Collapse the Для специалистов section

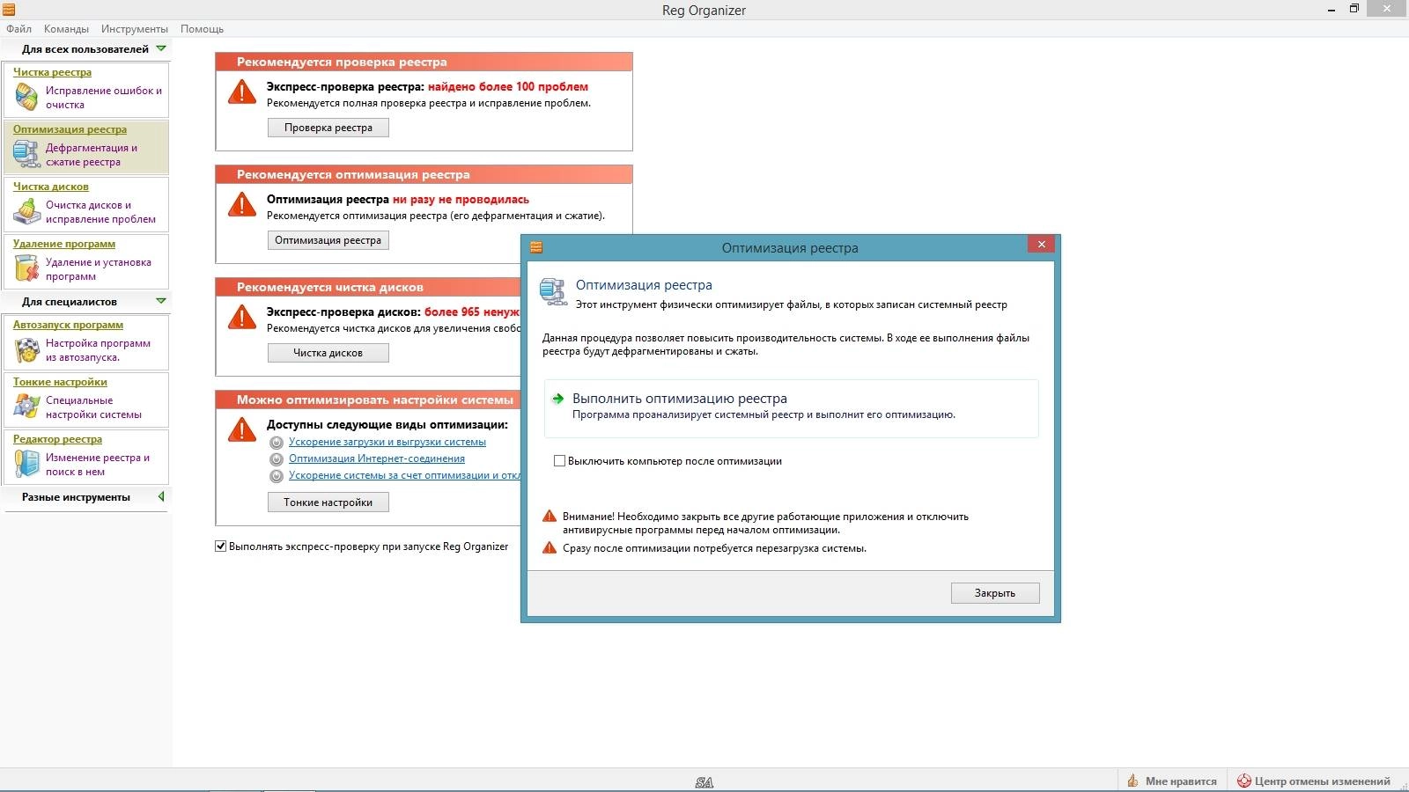point(160,301)
